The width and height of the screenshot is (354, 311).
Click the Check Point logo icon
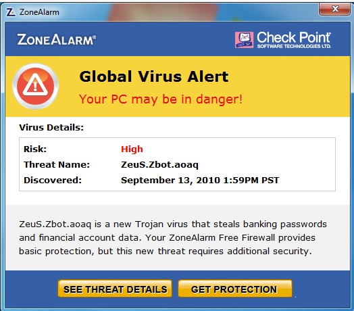244,40
